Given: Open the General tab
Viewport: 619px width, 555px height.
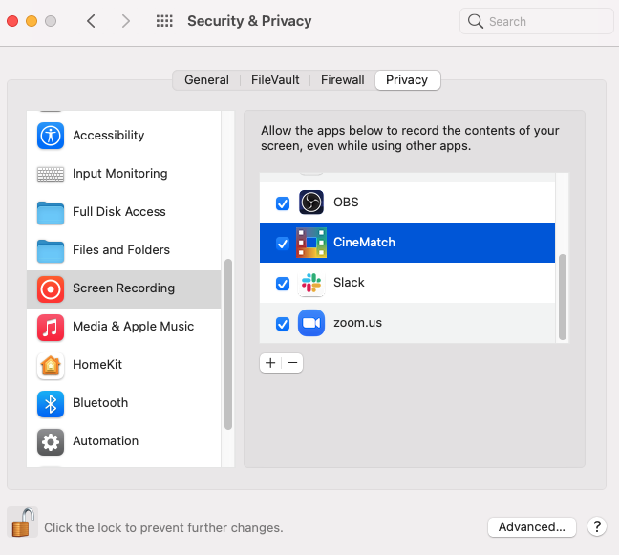Looking at the screenshot, I should coord(206,79).
